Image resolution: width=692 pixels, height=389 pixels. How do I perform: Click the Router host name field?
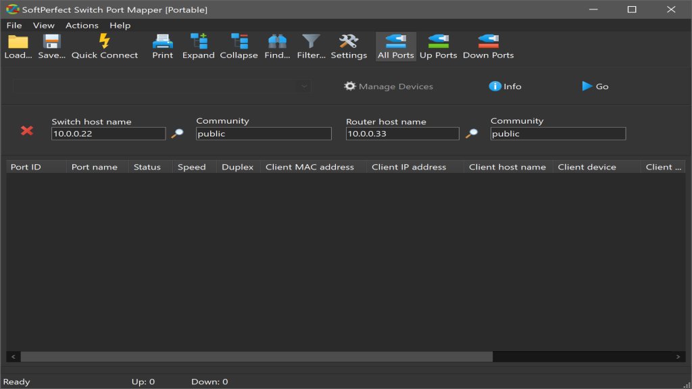[x=403, y=134]
